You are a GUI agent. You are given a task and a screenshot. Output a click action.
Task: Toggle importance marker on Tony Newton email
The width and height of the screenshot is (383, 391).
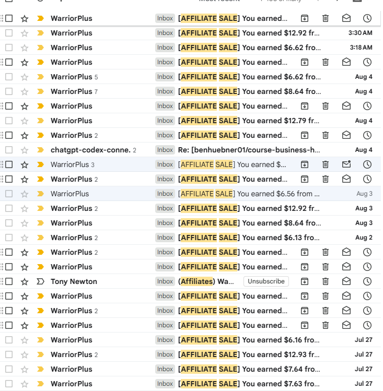(40, 281)
